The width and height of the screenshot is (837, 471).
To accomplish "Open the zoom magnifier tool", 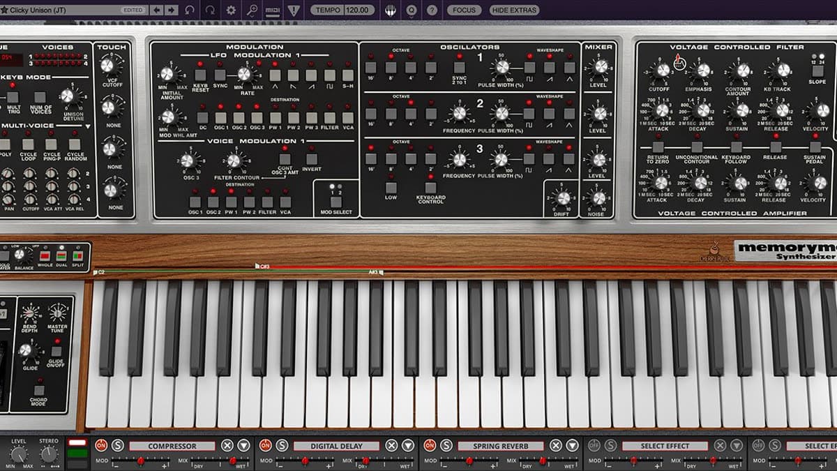I will tap(252, 10).
